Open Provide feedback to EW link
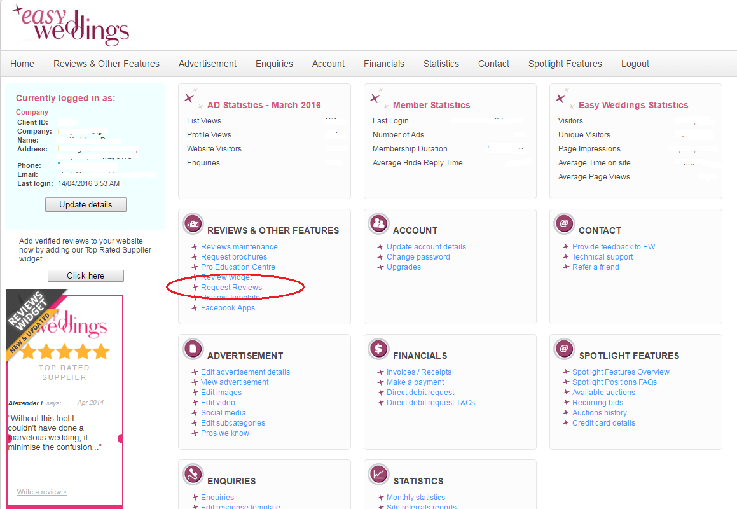This screenshot has height=509, width=737. pyautogui.click(x=614, y=246)
